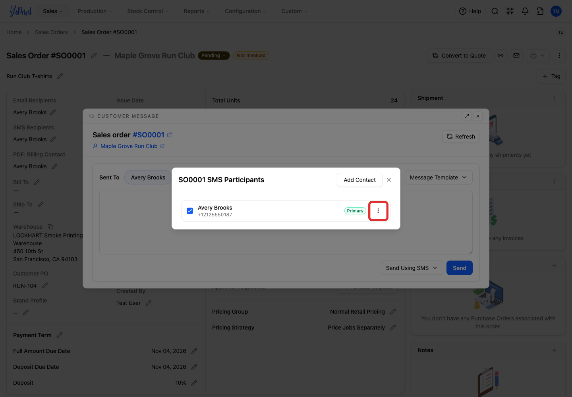This screenshot has width=572, height=397.
Task: Open the print options dropdown
Action: (x=538, y=56)
